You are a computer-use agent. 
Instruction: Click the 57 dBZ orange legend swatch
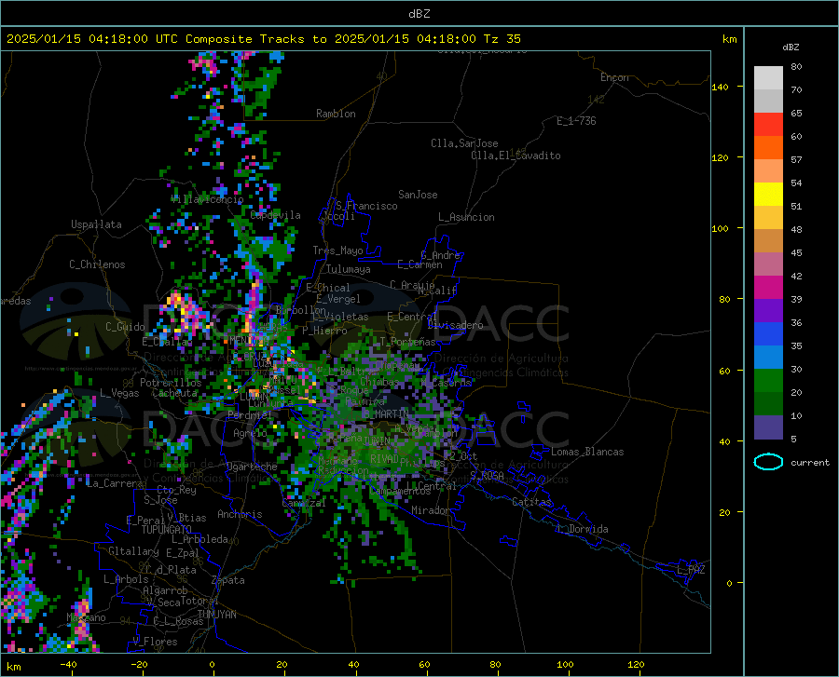click(x=768, y=147)
